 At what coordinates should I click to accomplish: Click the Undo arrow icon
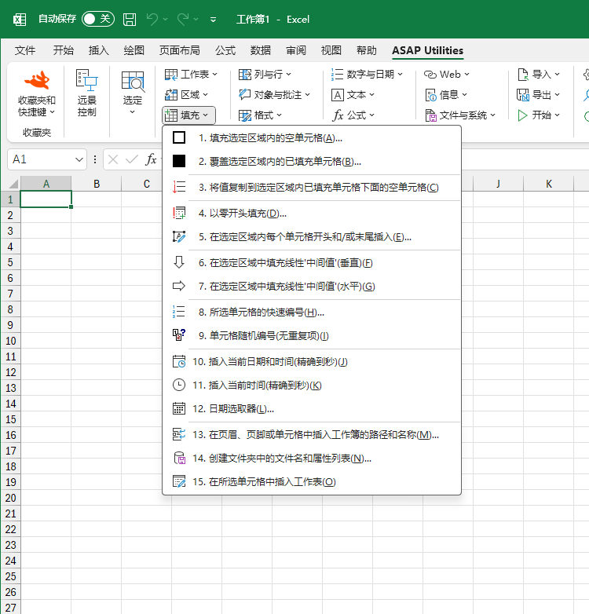click(152, 19)
